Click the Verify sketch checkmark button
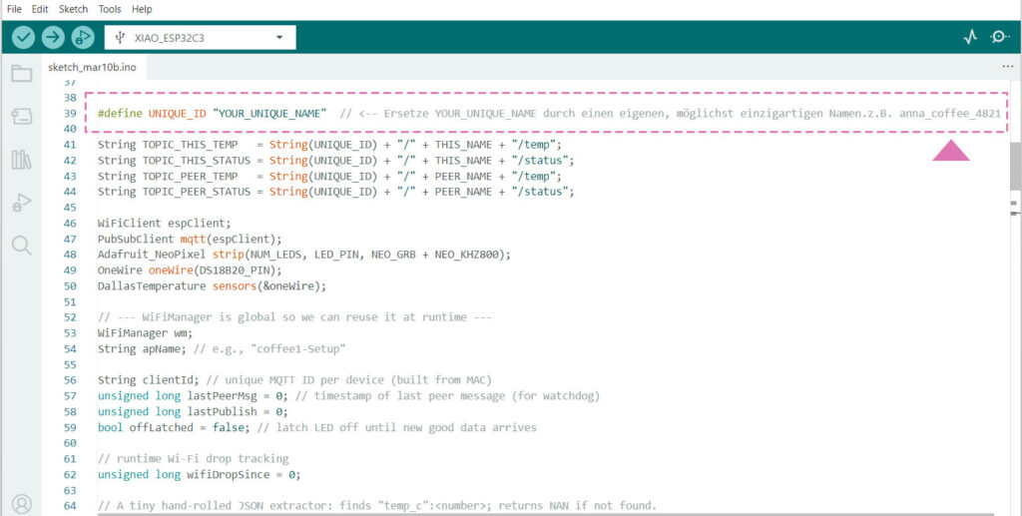The height and width of the screenshot is (516, 1022). pyautogui.click(x=24, y=38)
